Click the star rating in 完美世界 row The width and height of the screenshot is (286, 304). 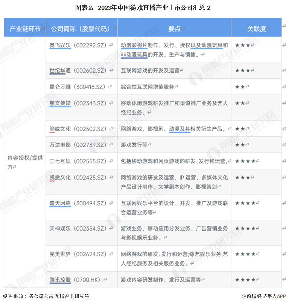245,254
